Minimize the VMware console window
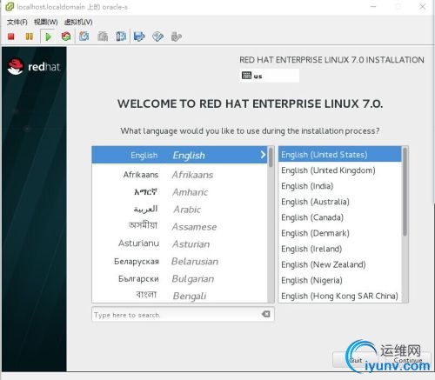The width and height of the screenshot is (435, 380). [373, 6]
